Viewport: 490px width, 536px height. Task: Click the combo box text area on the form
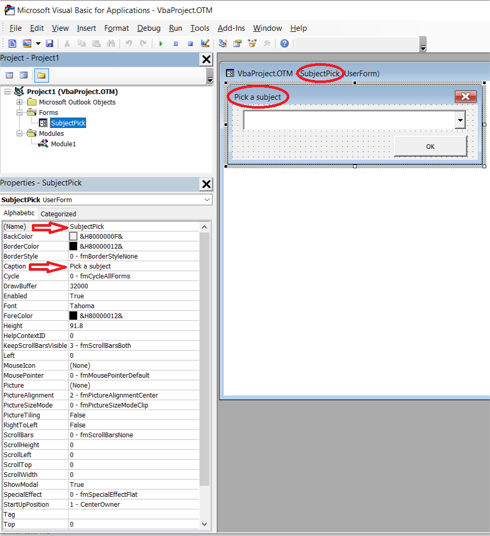click(349, 120)
